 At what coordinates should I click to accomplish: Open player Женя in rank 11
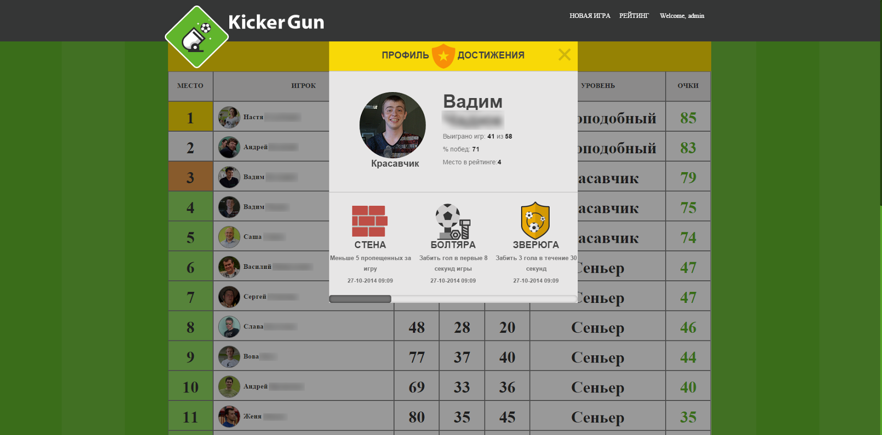coord(252,416)
